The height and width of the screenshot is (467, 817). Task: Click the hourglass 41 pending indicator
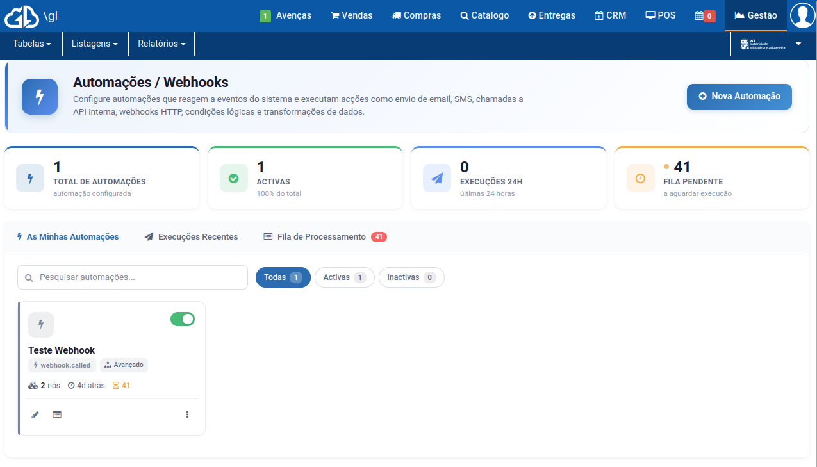coord(121,386)
